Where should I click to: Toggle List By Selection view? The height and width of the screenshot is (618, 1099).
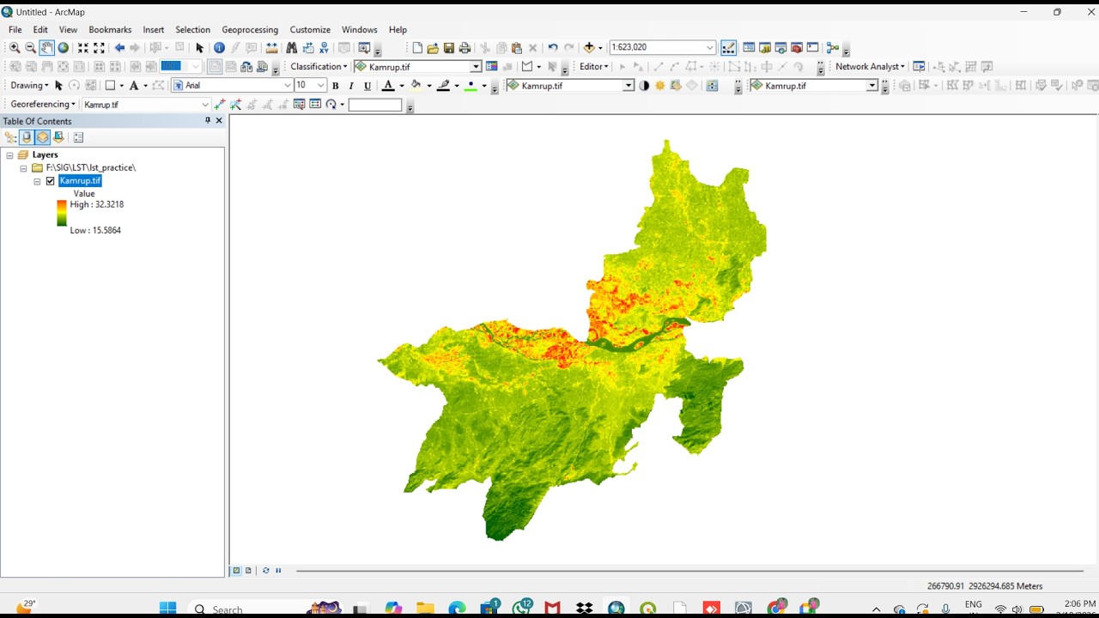click(58, 137)
